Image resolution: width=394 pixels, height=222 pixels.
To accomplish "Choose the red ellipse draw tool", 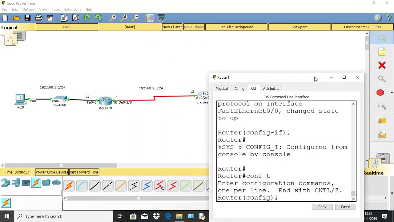I will pos(380,92).
